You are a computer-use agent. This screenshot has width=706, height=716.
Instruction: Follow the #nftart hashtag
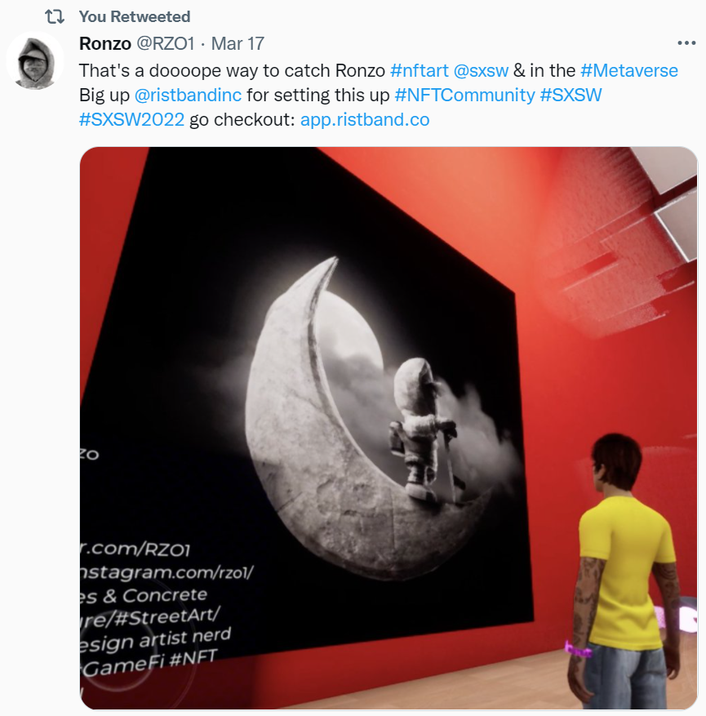(420, 71)
